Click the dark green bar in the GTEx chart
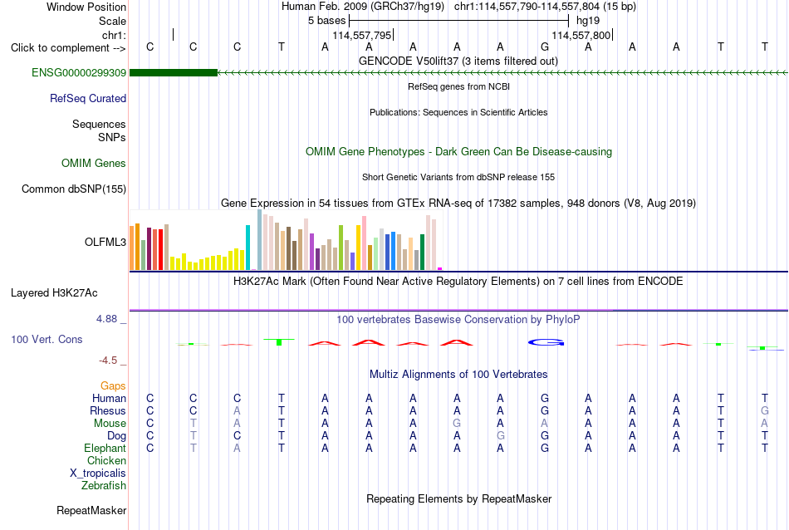This screenshot has width=789, height=530. (423, 253)
